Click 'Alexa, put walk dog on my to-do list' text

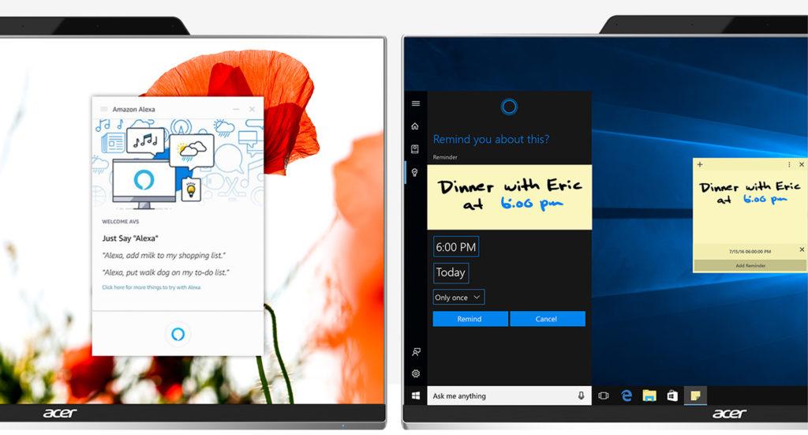165,272
